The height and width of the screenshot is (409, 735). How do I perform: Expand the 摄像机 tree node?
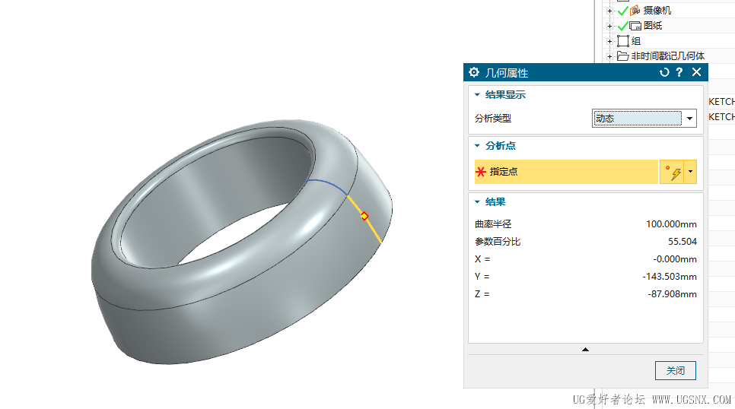click(609, 11)
